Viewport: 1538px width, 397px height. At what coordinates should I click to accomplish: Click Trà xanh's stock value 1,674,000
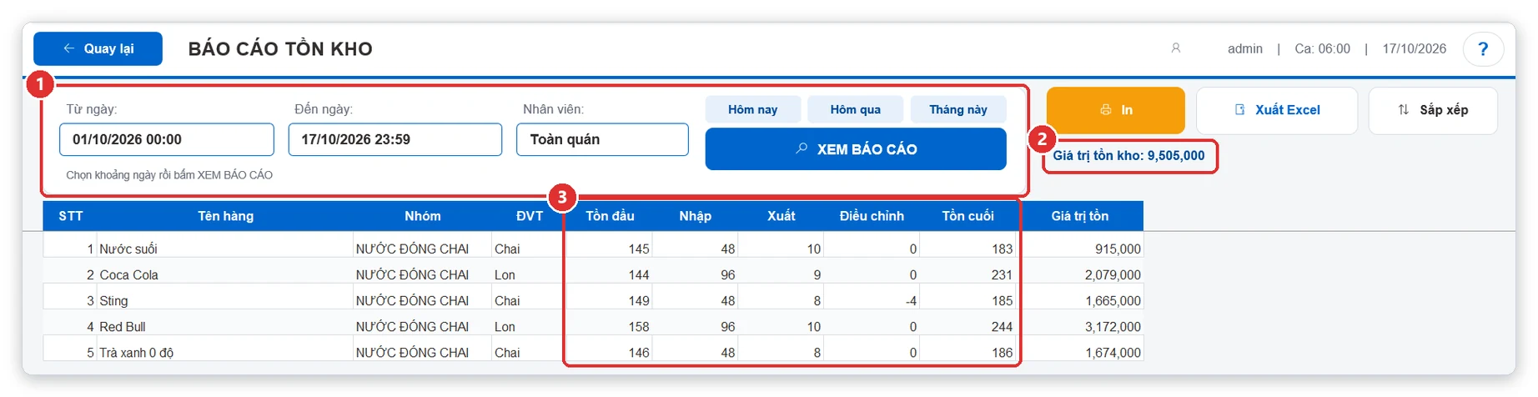(1113, 352)
